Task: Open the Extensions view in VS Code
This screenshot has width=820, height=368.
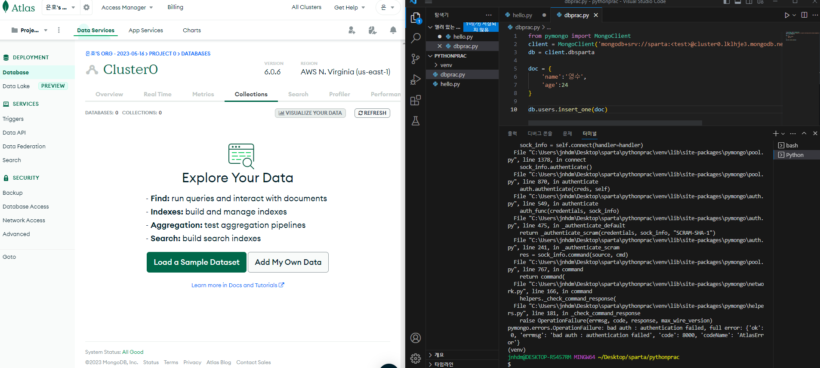Action: tap(416, 100)
